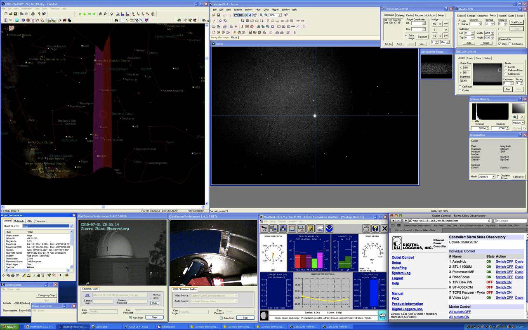Switch to the Catalog tab in Telescope Control
Screen dimensions: 528x330
pyautogui.click(x=400, y=15)
